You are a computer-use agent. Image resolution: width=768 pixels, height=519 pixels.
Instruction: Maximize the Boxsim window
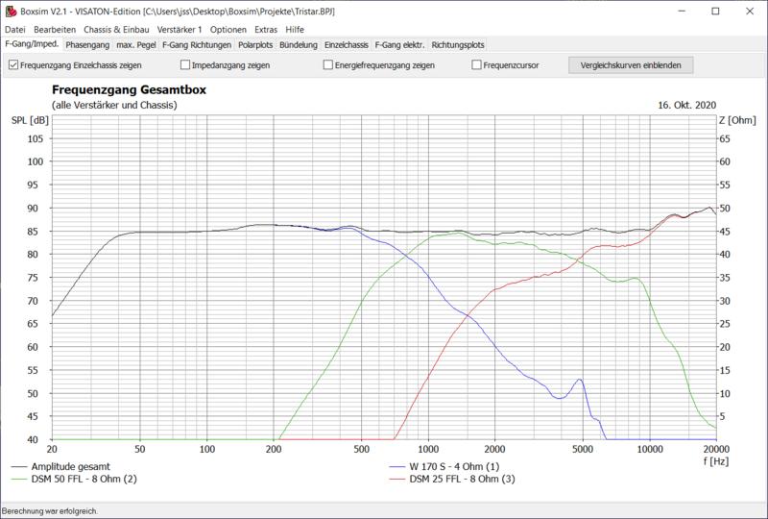coord(714,11)
